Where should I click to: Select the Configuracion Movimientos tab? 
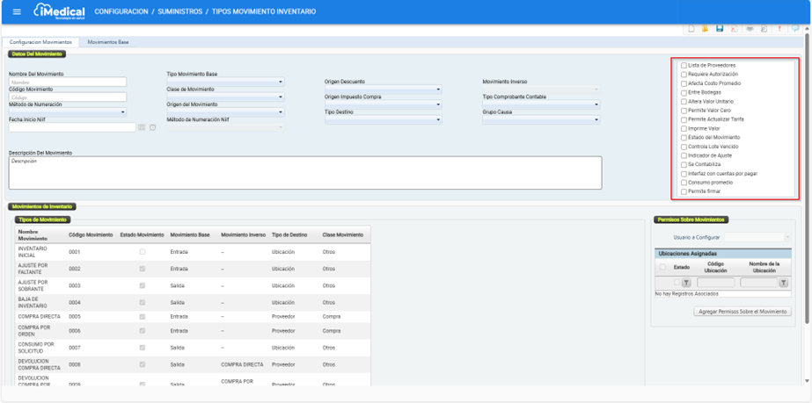(40, 42)
